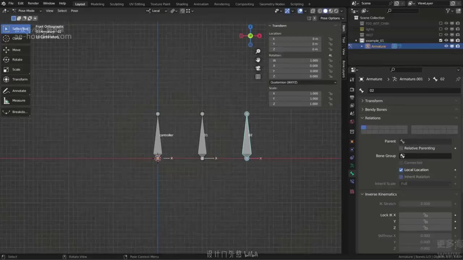Select the Cursor tool
The width and height of the screenshot is (463, 260).
coord(16,38)
